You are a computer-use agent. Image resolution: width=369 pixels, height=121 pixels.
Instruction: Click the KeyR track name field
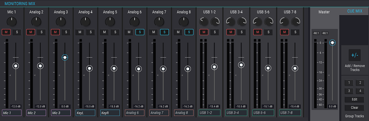tap(110, 113)
